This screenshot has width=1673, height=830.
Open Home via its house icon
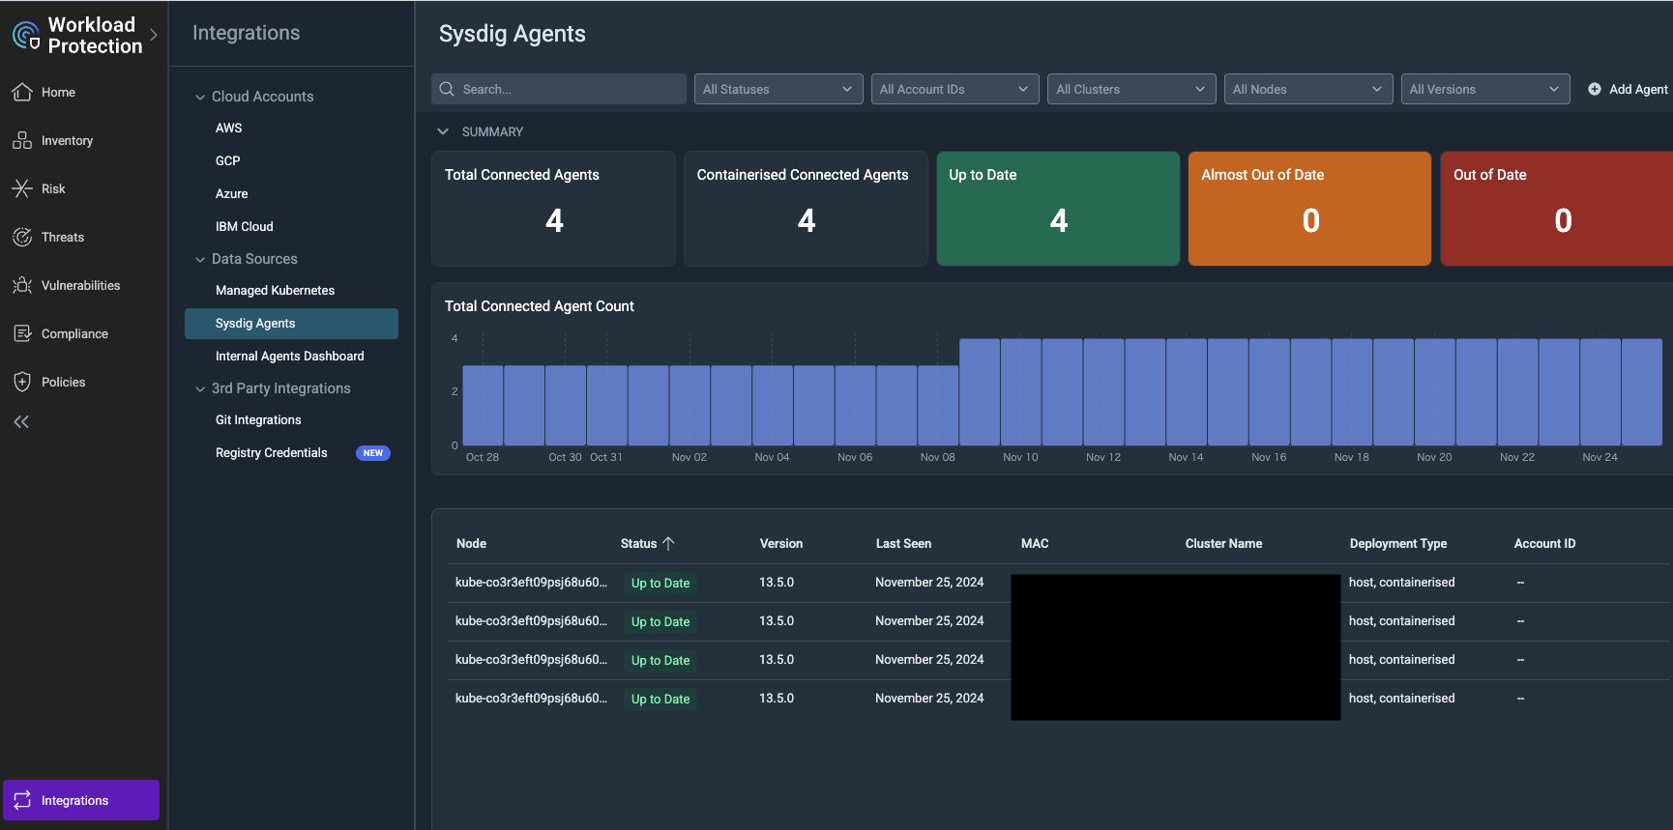pos(22,92)
